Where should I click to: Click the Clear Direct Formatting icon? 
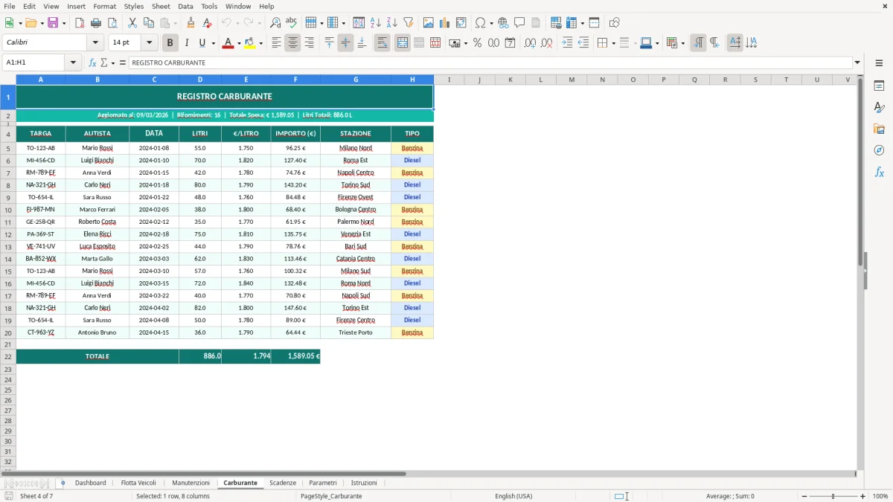[208, 23]
